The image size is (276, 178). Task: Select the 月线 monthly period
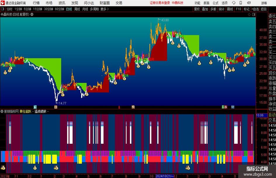click(85, 9)
